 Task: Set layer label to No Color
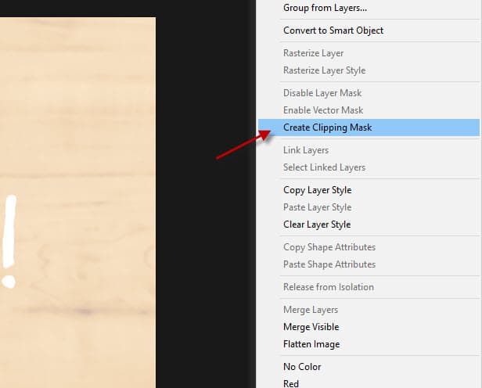click(x=302, y=367)
